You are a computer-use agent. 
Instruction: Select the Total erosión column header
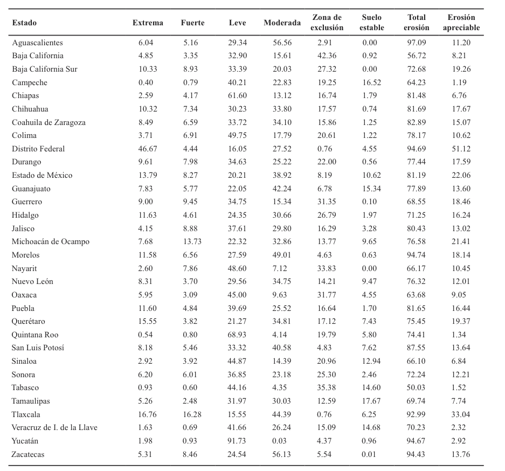pyautogui.click(x=417, y=23)
